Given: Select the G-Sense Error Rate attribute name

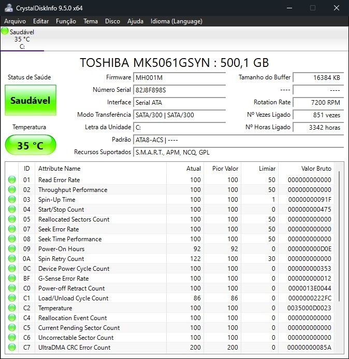Looking at the screenshot, I should point(63,278).
